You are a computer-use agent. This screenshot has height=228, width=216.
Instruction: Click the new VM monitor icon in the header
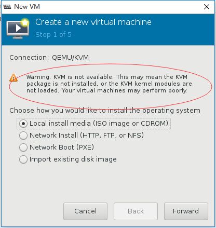tap(18, 29)
